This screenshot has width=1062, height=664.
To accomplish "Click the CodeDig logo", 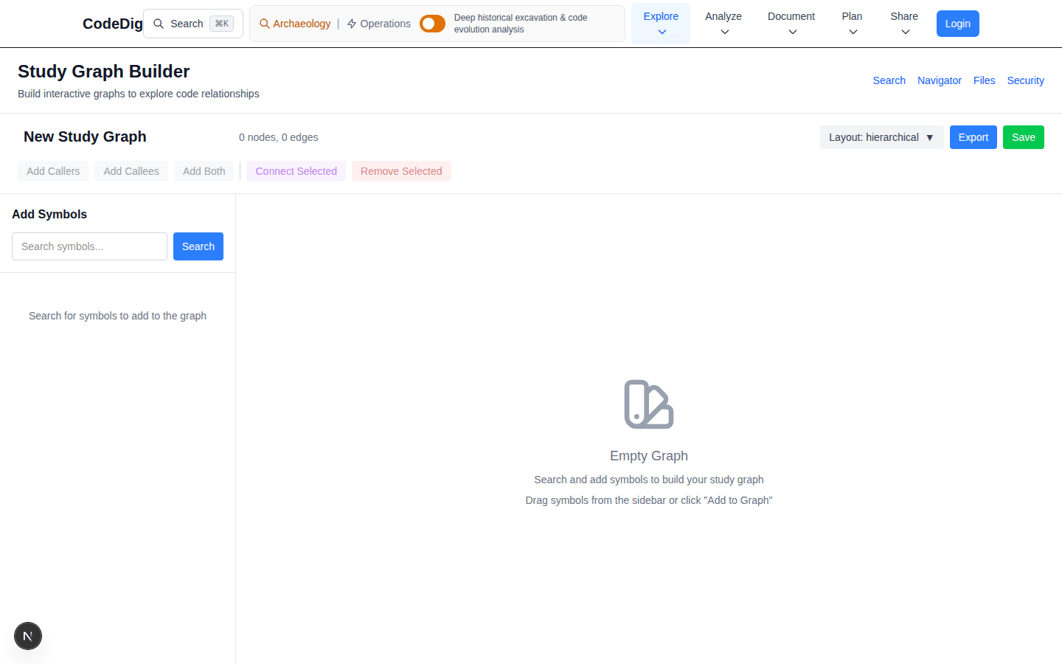I will pos(112,24).
